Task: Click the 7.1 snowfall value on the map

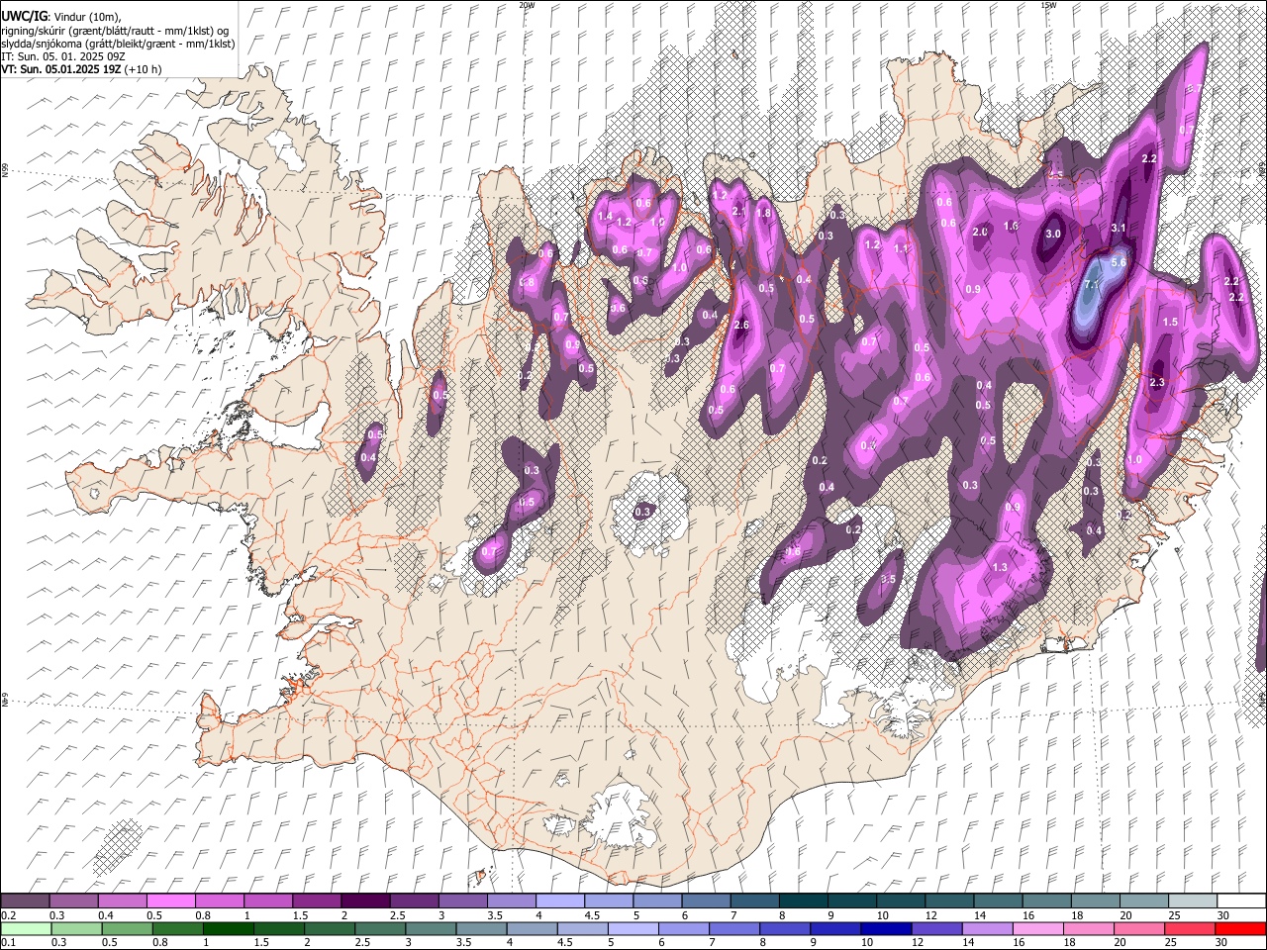Action: 1092,285
